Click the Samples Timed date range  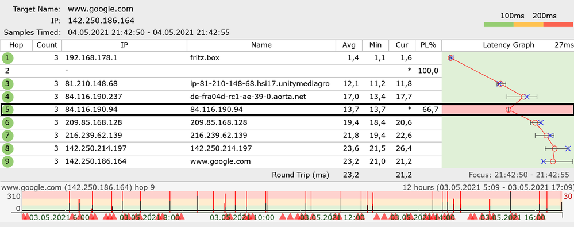149,32
